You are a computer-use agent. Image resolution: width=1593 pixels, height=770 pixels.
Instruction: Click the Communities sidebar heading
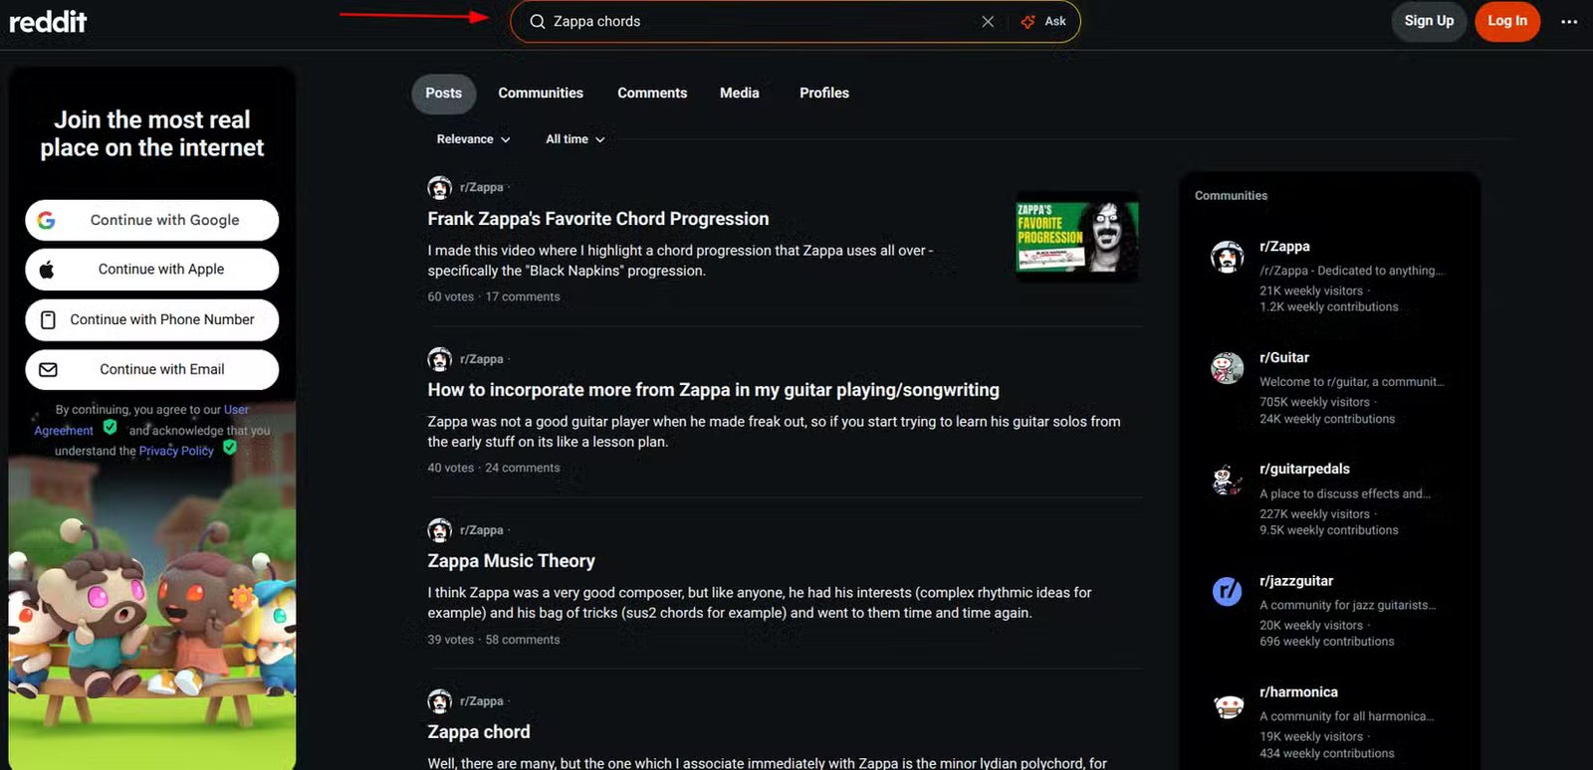(1232, 196)
